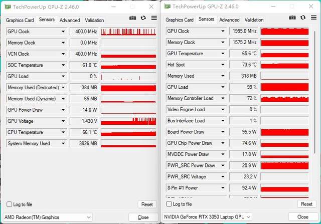Open Video Engine Load dropdown

point(223,110)
